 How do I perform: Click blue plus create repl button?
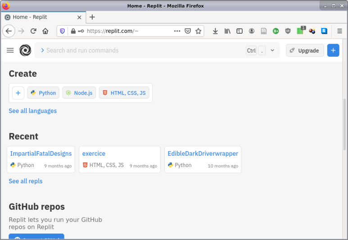pyautogui.click(x=333, y=50)
